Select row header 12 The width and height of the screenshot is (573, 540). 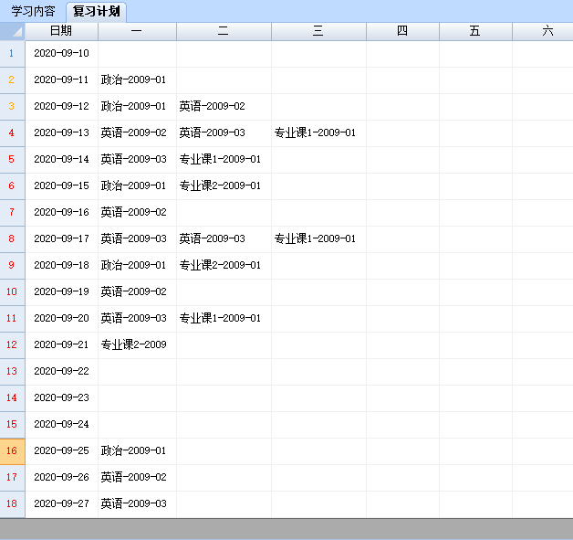click(13, 345)
